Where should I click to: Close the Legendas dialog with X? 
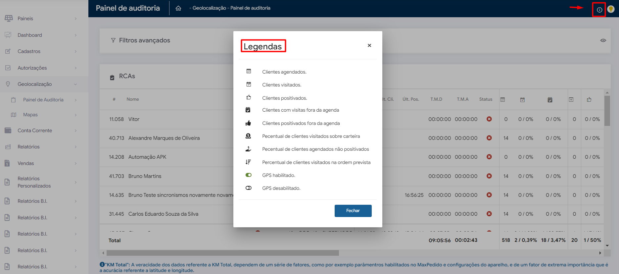[x=369, y=45]
